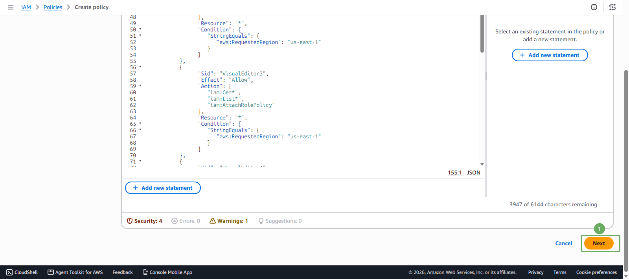
Task: Click Add new statement in the side panel
Action: (550, 55)
